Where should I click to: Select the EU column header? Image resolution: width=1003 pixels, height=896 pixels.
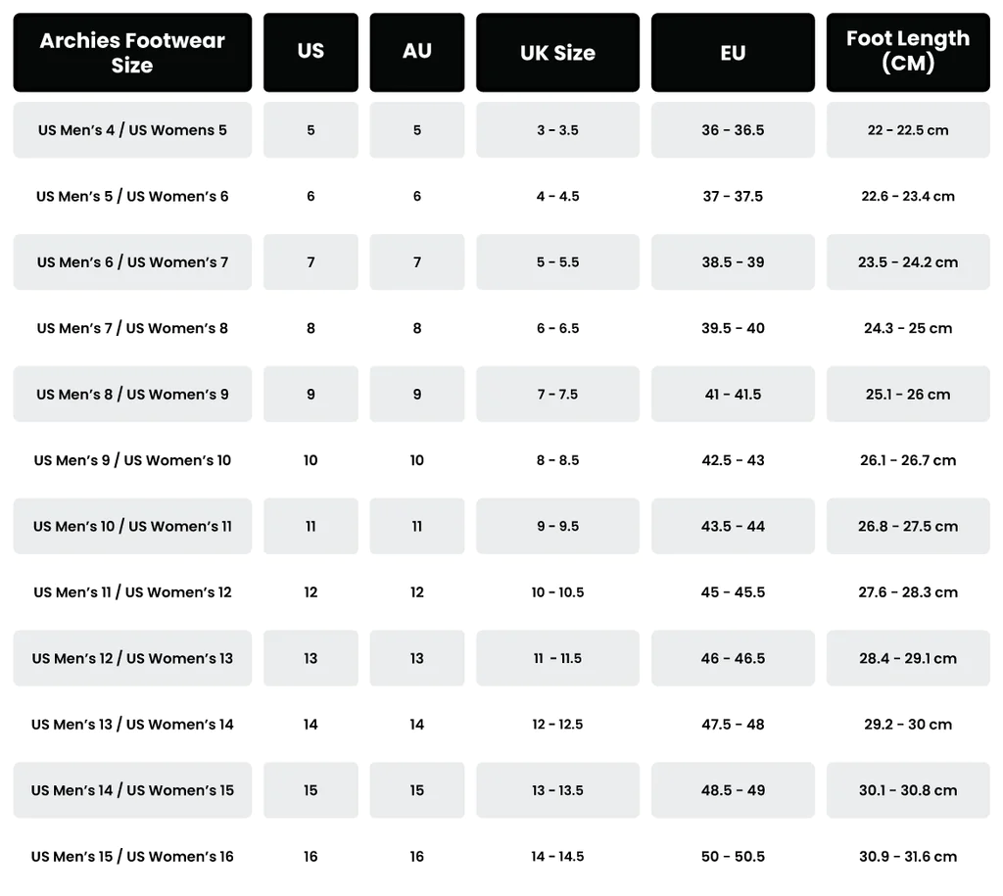[733, 53]
